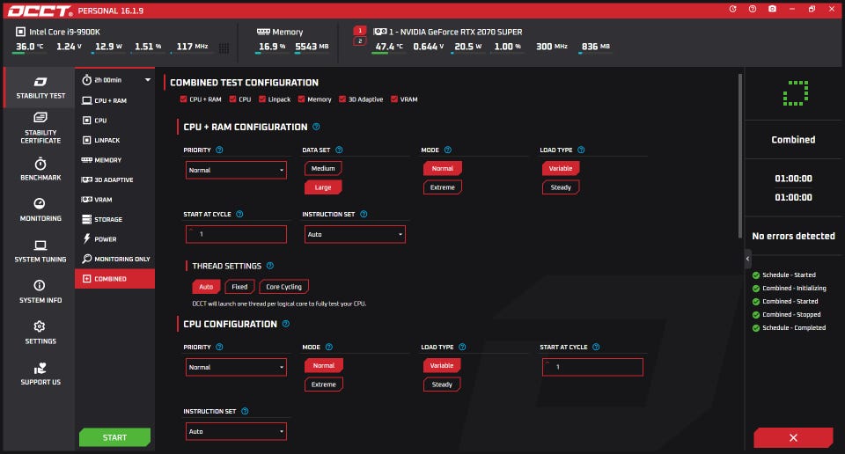Open the Support Us section
Screen dimensions: 845x454
(x=40, y=374)
